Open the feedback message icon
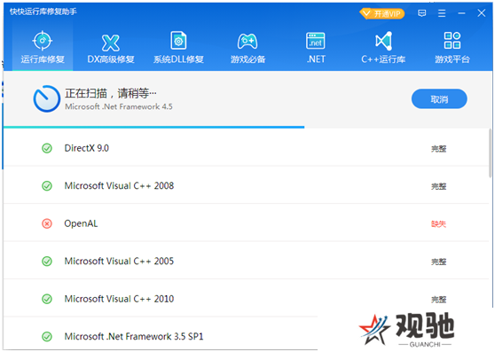This screenshot has height=352, width=495. pos(421,13)
